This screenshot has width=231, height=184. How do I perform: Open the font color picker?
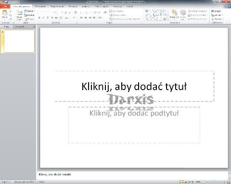point(74,18)
